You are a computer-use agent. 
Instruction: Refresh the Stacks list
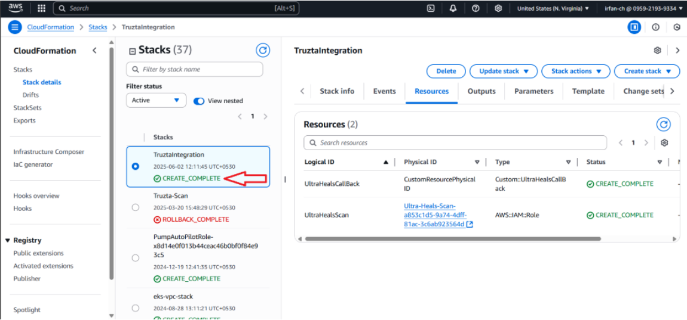(x=263, y=50)
